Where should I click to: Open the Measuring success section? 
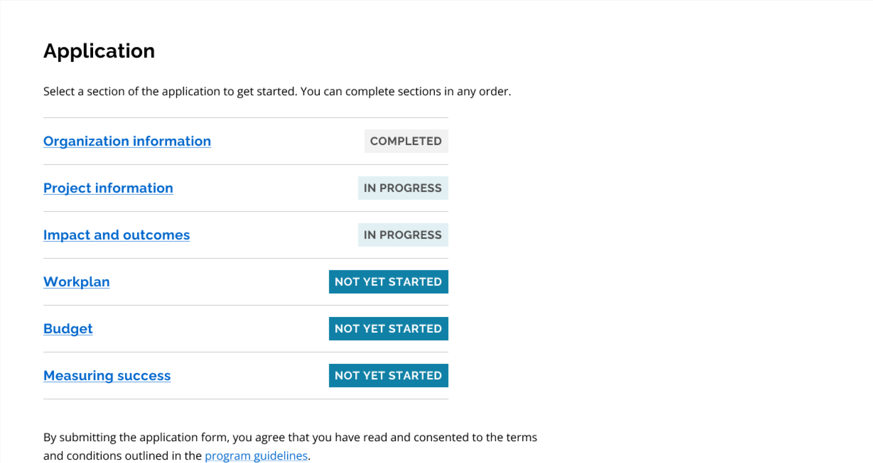[x=107, y=375]
